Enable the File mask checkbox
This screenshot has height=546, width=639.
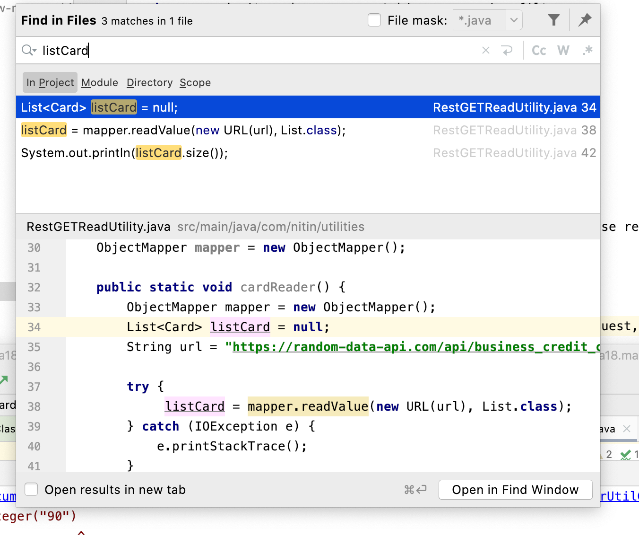(x=374, y=20)
